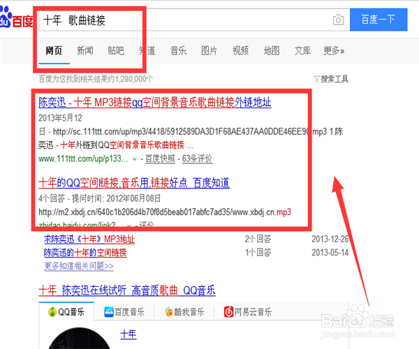Open 搜索工具 search tools

point(331,79)
